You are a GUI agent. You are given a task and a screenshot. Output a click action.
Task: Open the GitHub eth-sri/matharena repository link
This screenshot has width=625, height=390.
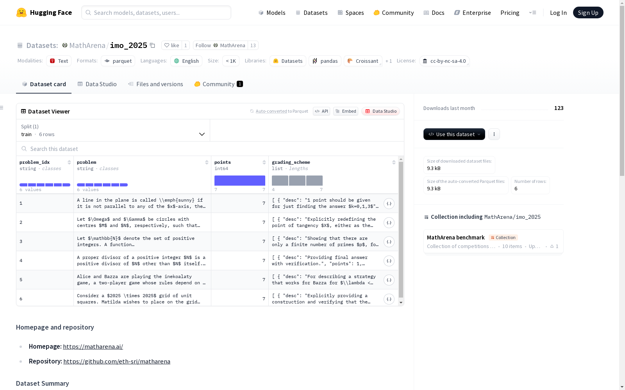[x=117, y=361]
